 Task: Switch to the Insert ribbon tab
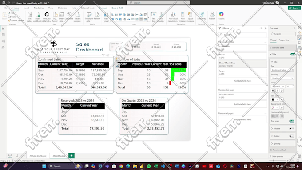coord(26,8)
